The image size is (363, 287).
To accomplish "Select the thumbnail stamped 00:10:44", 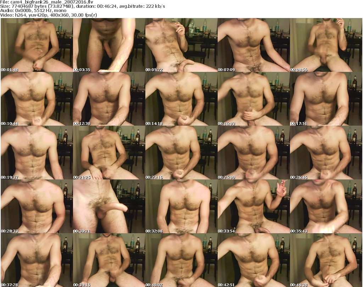I will pyautogui.click(x=37, y=99).
